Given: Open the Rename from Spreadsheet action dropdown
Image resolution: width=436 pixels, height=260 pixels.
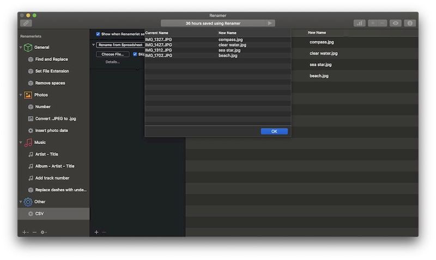Looking at the screenshot, I should tap(120, 45).
